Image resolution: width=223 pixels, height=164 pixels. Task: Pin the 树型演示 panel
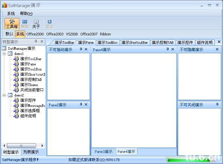pyautogui.click(x=36, y=41)
